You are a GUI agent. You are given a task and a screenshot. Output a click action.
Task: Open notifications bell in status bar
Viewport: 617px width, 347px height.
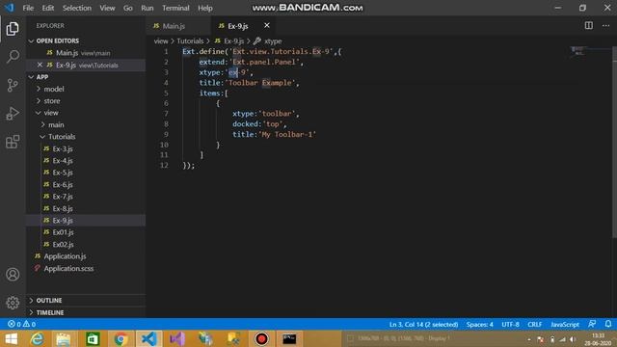pyautogui.click(x=608, y=324)
